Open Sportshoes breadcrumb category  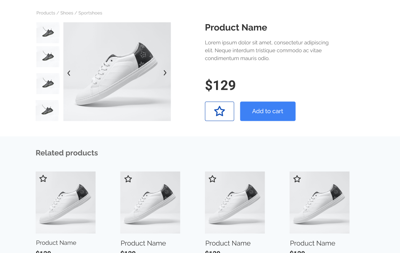pos(90,13)
